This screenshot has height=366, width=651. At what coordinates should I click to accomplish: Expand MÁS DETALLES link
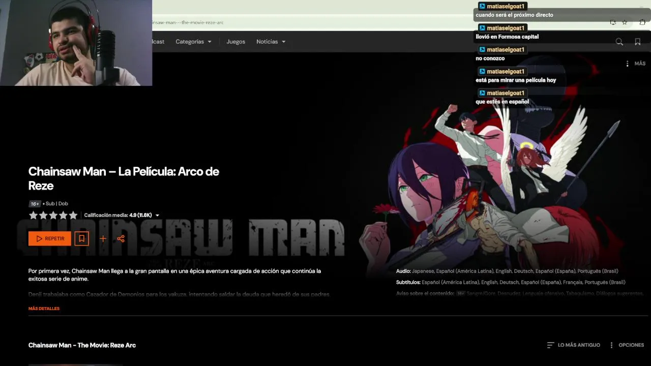click(44, 309)
